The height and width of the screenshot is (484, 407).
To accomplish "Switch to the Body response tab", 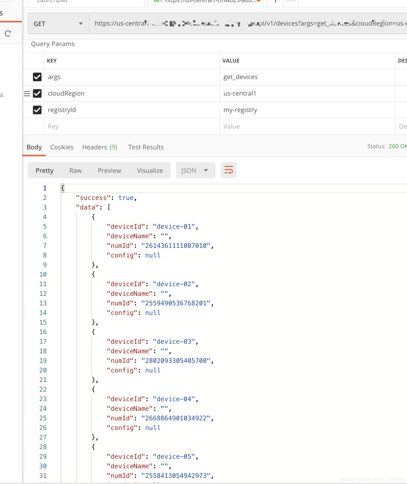I will 34,147.
